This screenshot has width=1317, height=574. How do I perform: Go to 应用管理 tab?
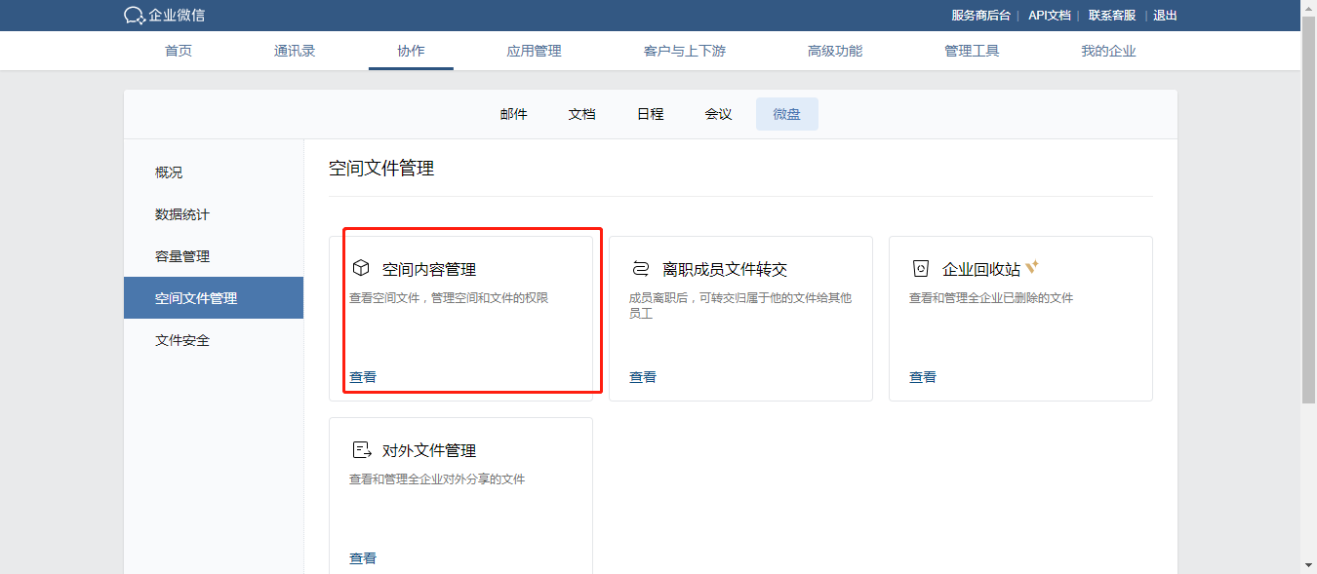pos(535,51)
